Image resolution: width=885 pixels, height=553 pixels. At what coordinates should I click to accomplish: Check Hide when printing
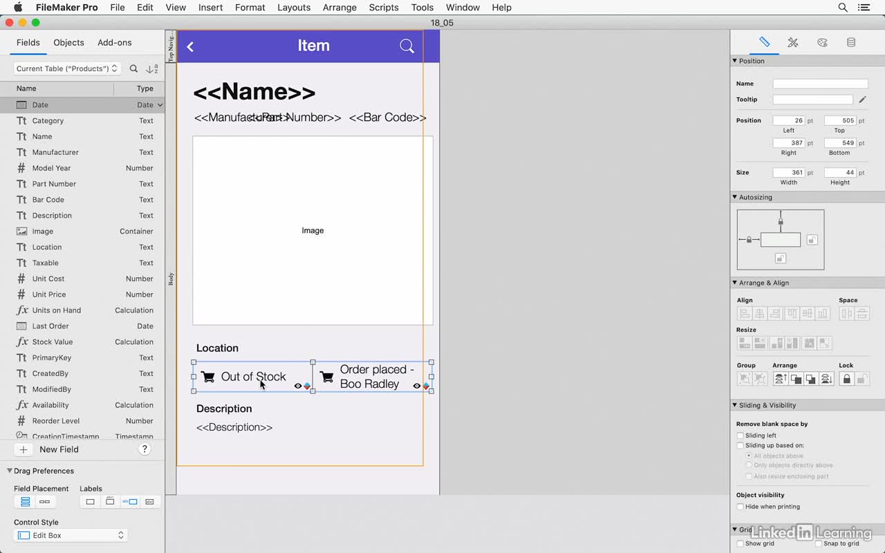(740, 507)
